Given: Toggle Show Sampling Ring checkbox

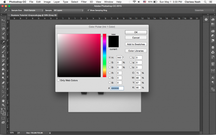Looking at the screenshot, I should [89, 10].
